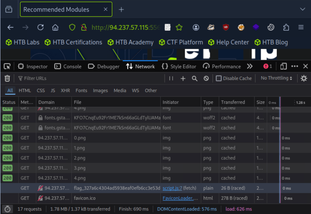311x214 pixels.
Task: Filter requests by Fonts
Action: (81, 90)
